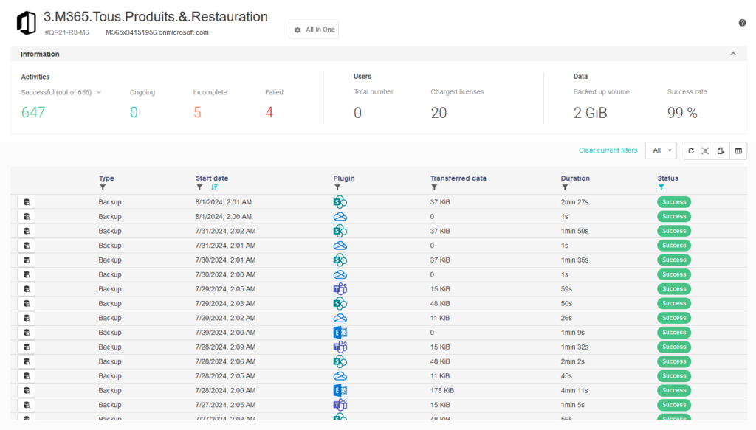Viewport: 756px width, 430px height.
Task: Open details icon for the 7/28/2024, 2:09 AM backup
Action: (x=27, y=347)
